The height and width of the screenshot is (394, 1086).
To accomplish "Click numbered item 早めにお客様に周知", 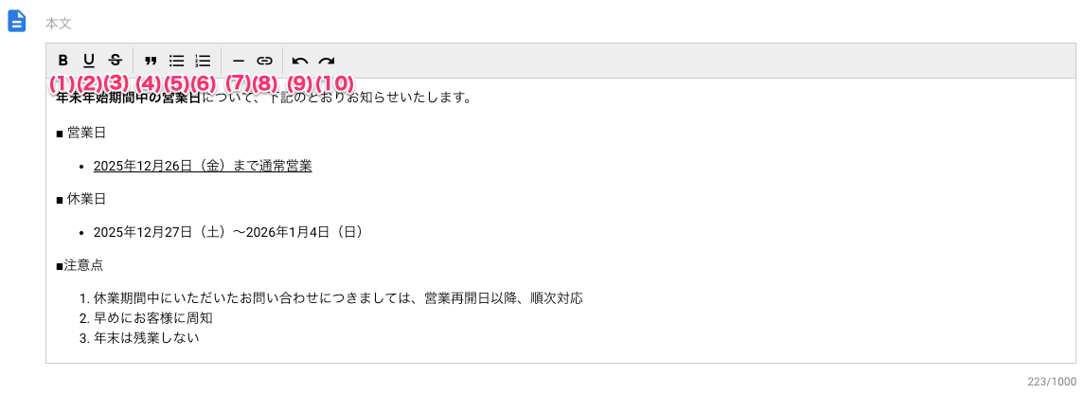I will pyautogui.click(x=153, y=318).
